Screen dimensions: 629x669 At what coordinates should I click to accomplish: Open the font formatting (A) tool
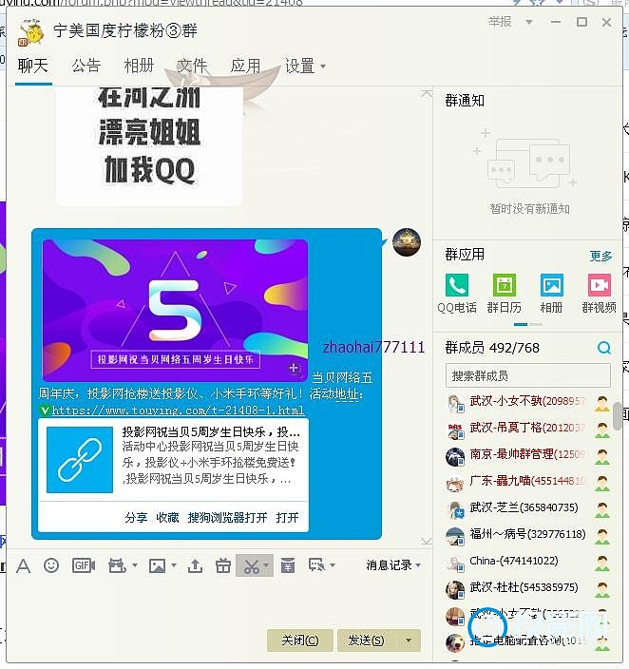click(x=23, y=566)
